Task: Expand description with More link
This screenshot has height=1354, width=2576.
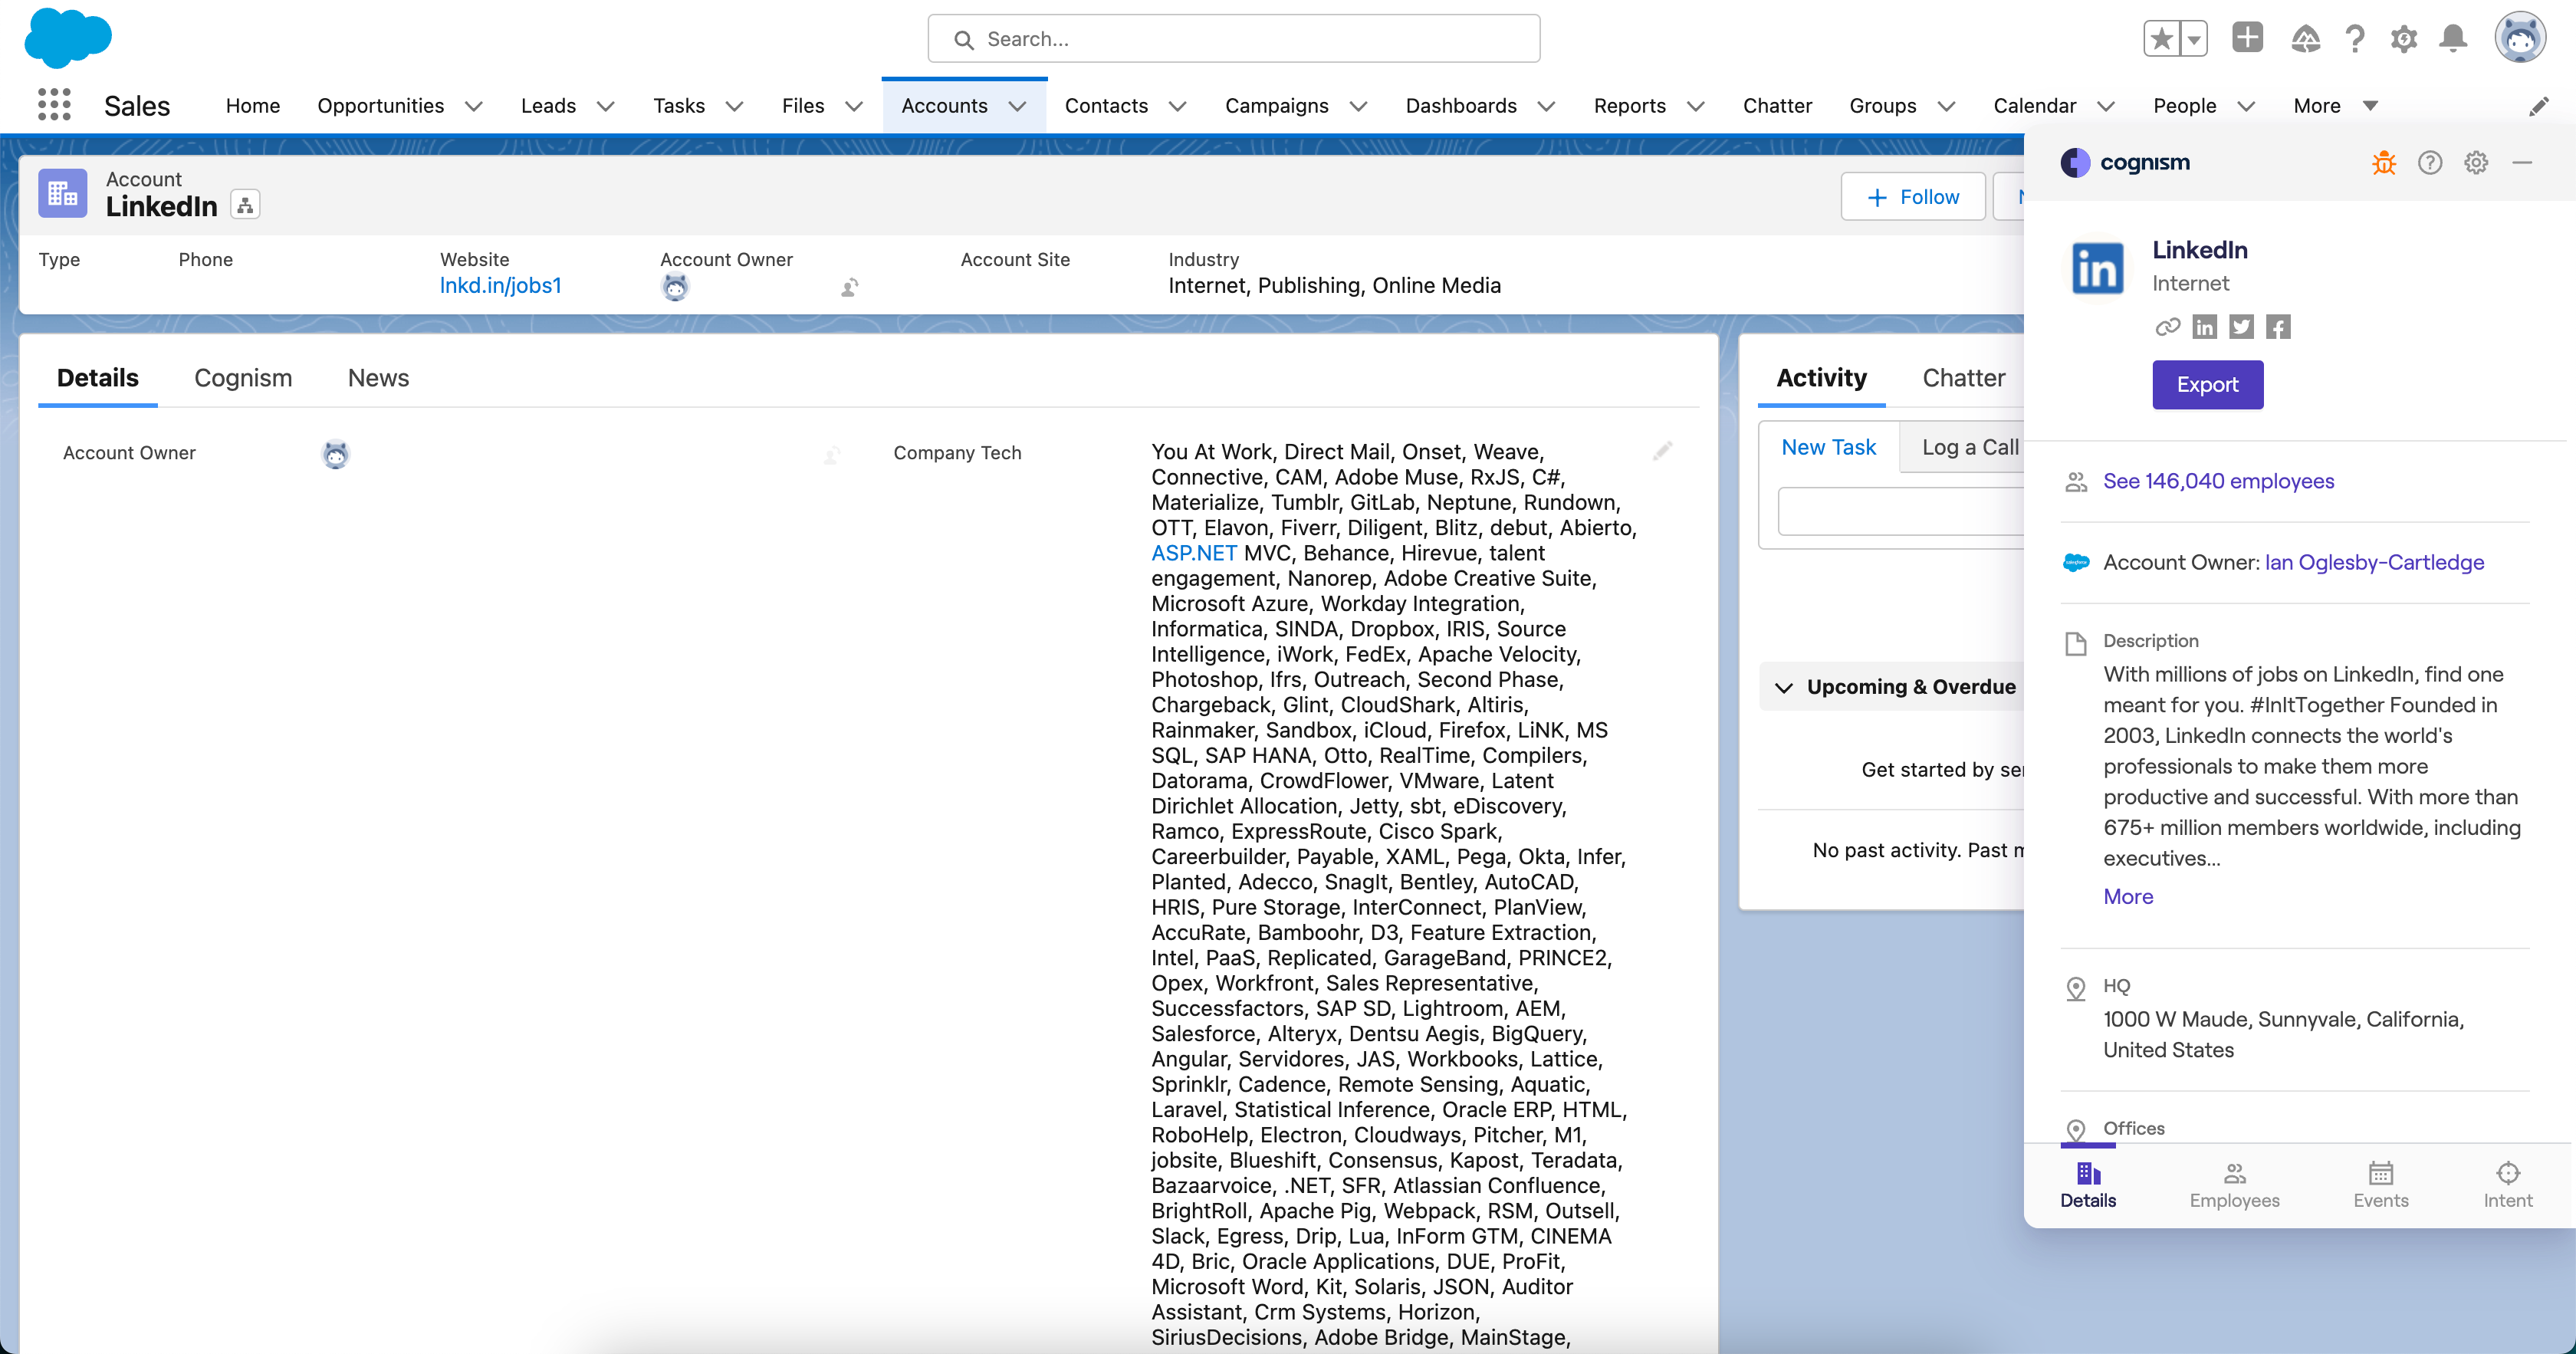Action: [x=2128, y=896]
